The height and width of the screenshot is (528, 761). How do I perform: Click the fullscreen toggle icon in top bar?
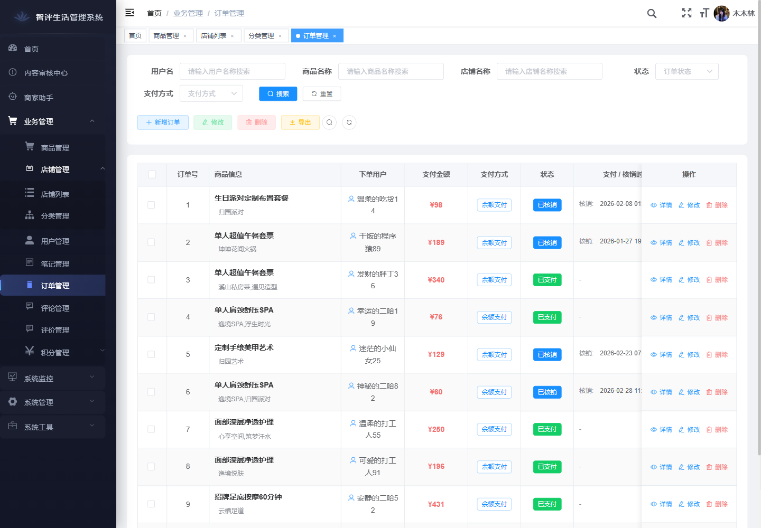[x=686, y=13]
